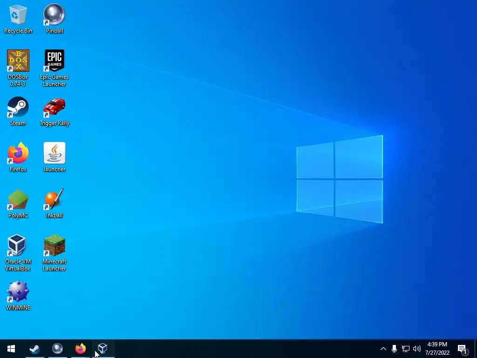Open the volume control tray icon
This screenshot has height=358, width=477.
417,349
